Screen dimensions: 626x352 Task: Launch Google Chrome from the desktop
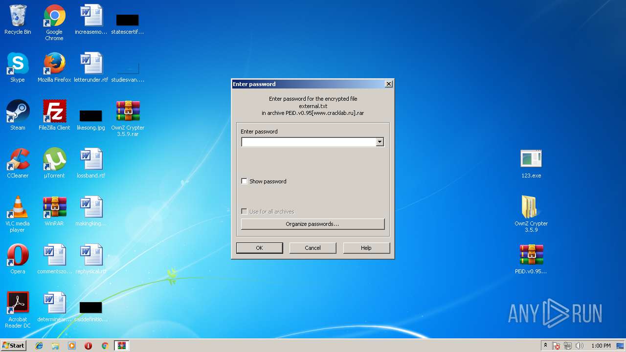point(54,23)
